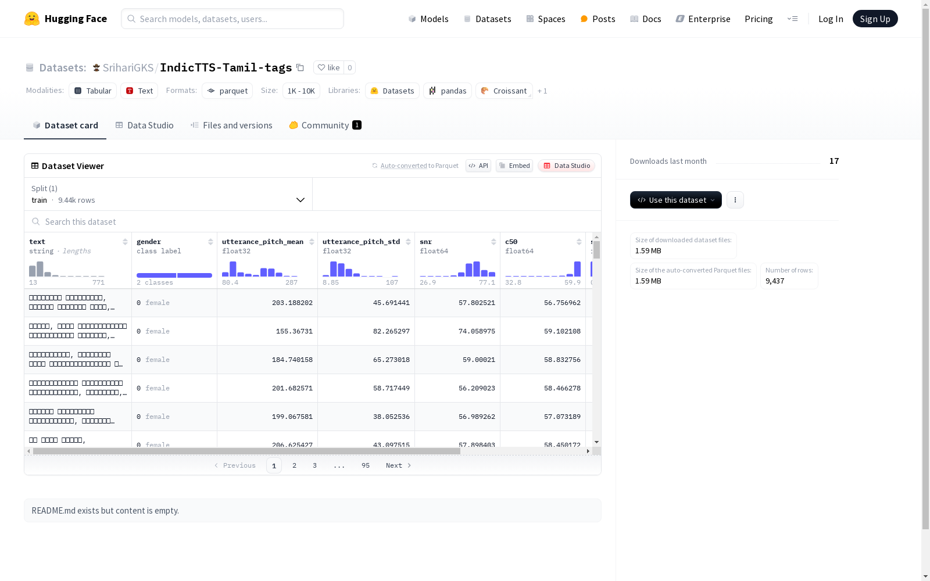Click the 74.058975 snr cell
Screen dimensions: 930x581
click(x=457, y=331)
